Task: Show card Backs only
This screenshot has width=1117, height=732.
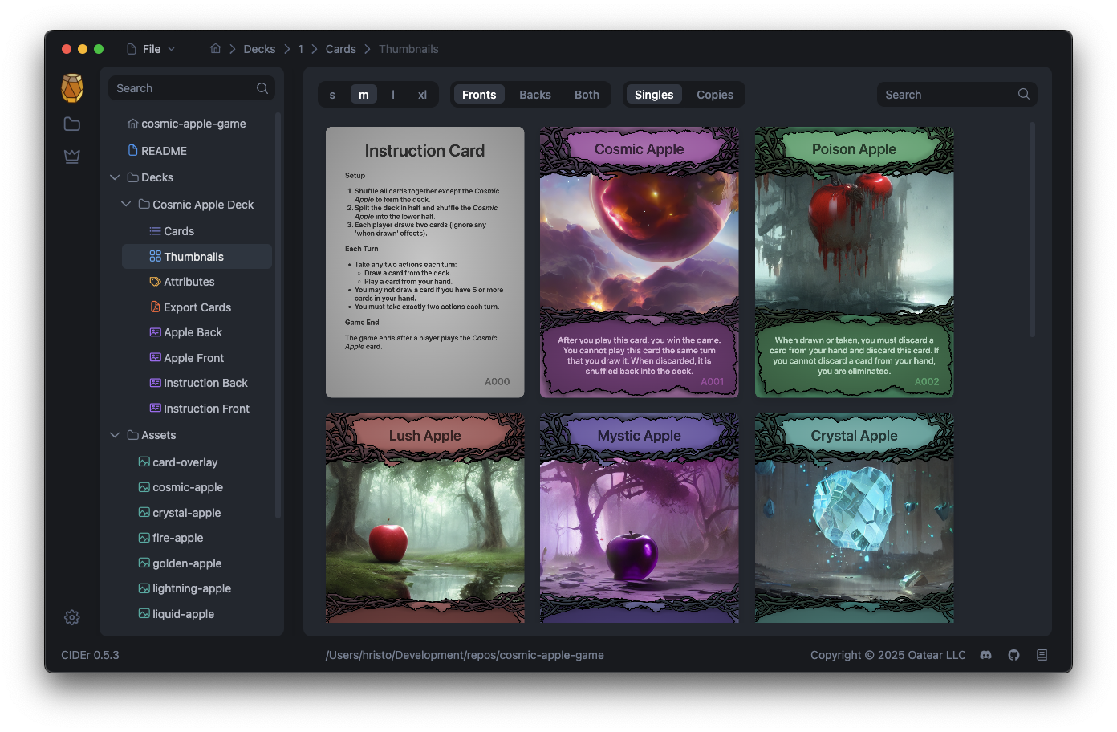Action: [x=535, y=95]
